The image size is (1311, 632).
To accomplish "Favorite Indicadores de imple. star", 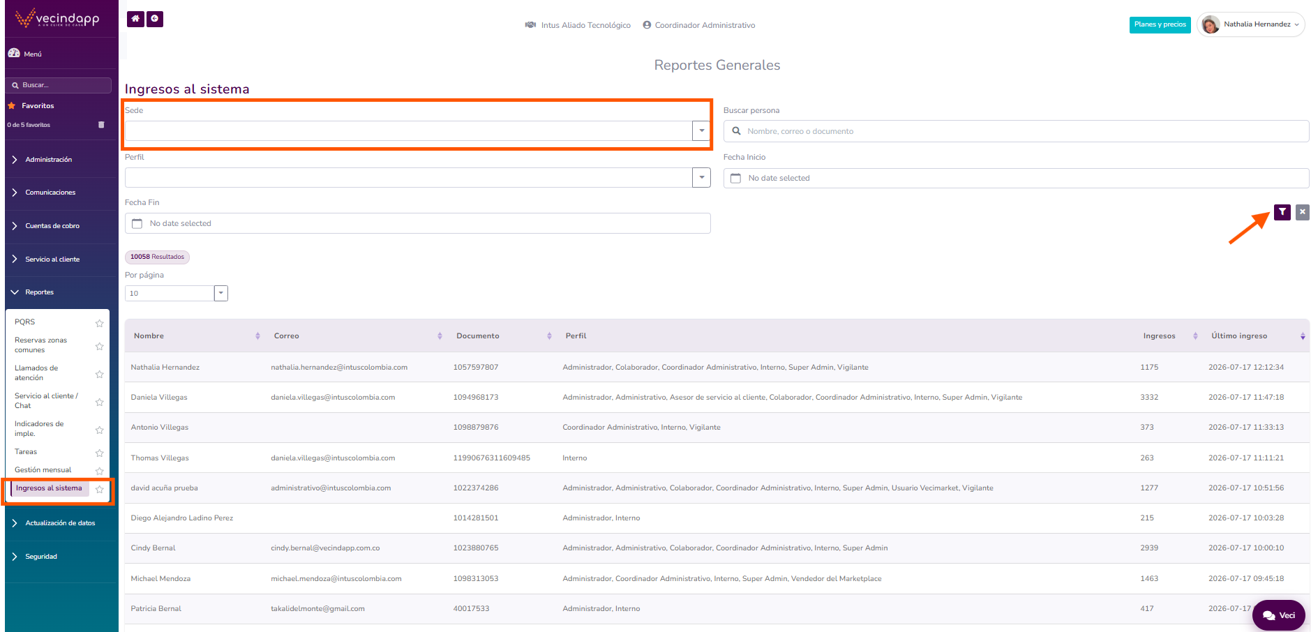I will coord(99,430).
